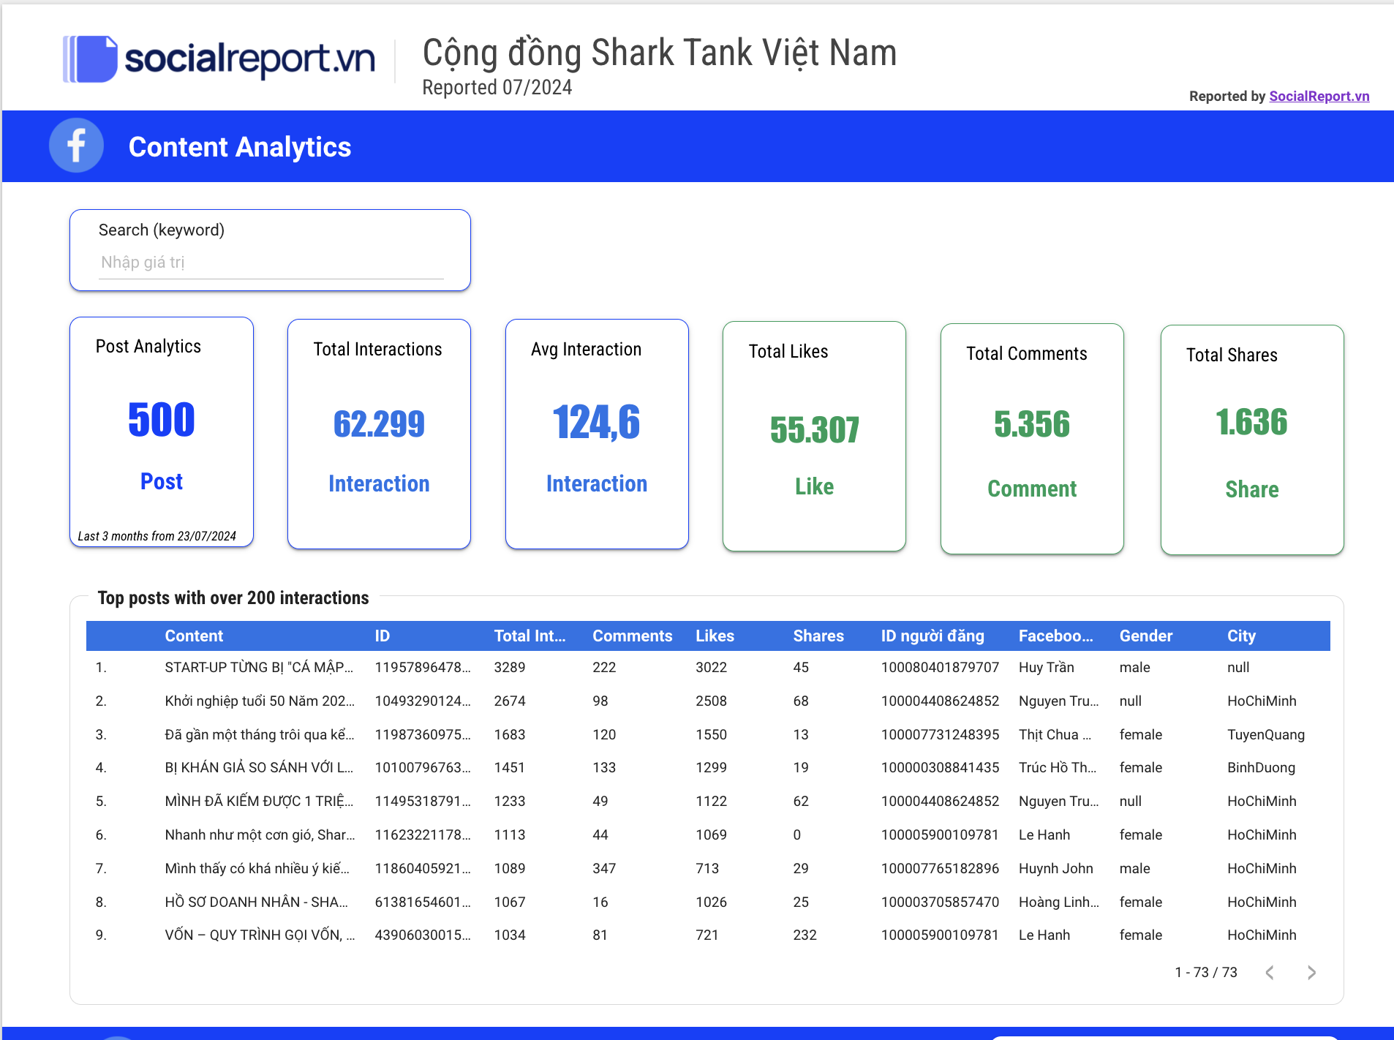
Task: Sort table by Gender column header
Action: click(x=1145, y=636)
